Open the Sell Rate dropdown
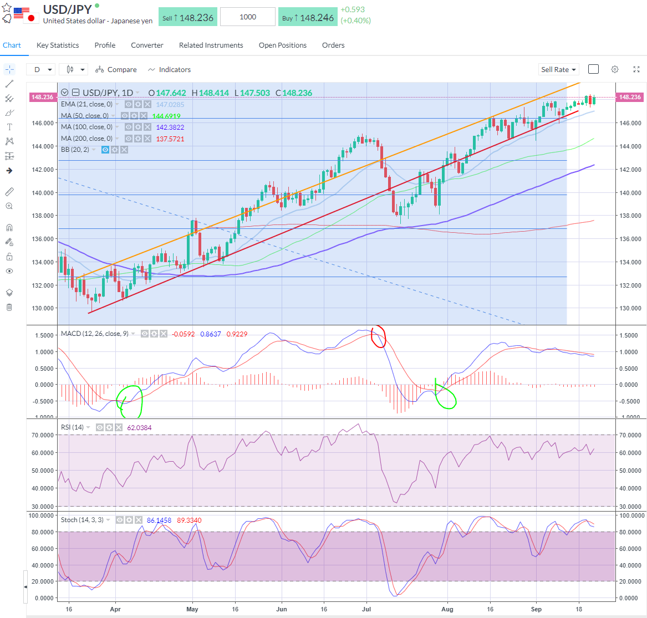This screenshot has width=647, height=618. coord(559,69)
